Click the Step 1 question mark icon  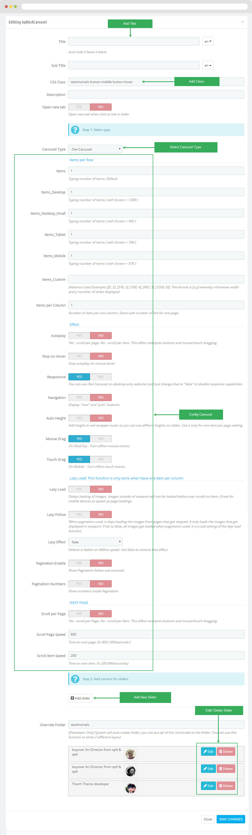(x=75, y=130)
